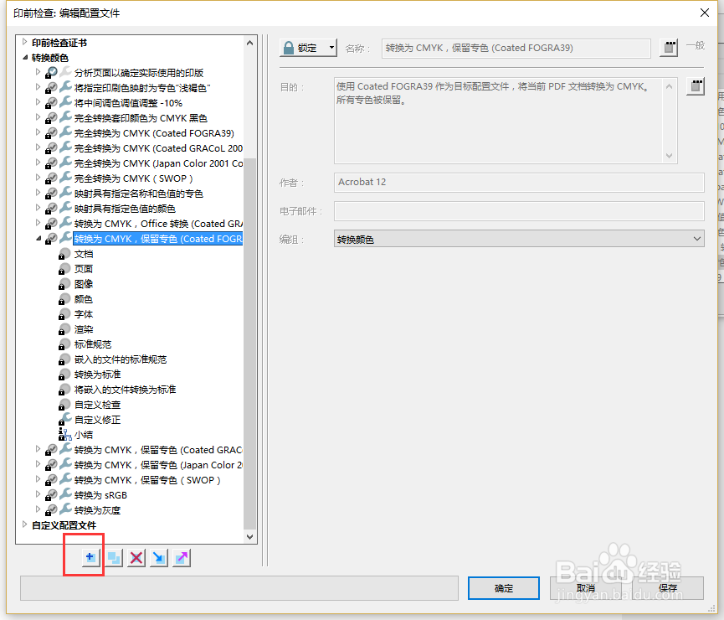Click the wrench icon of 转换为灰度
This screenshot has width=724, height=620.
click(66, 509)
